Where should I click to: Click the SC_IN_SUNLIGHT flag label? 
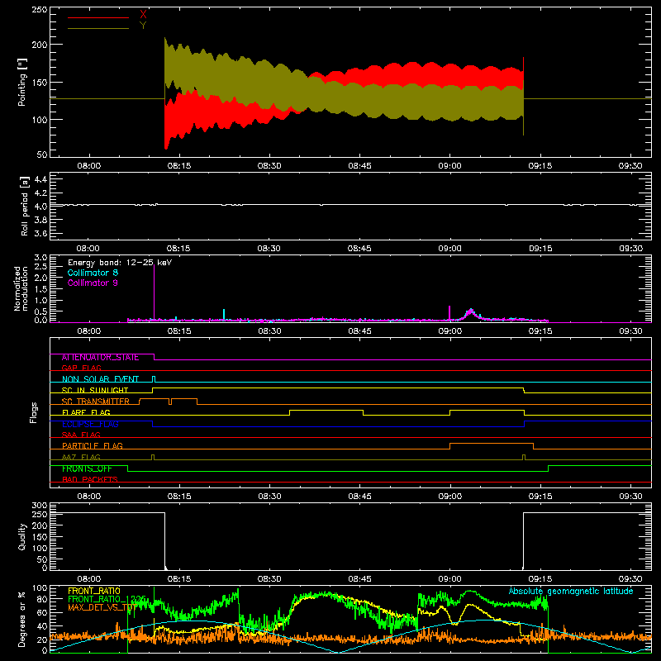[95, 390]
